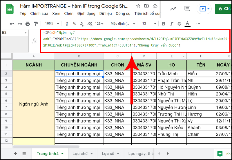The image size is (232, 160).
Task: Add a new sheet with plus
Action: [x=15, y=154]
